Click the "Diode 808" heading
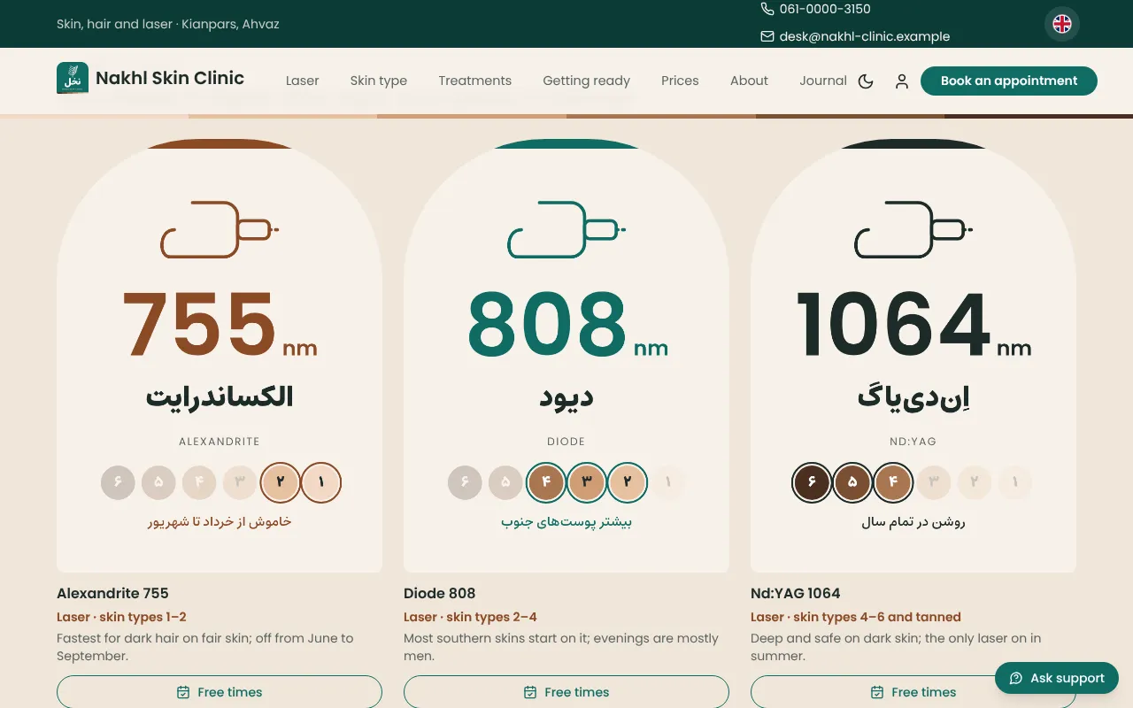 (x=439, y=593)
